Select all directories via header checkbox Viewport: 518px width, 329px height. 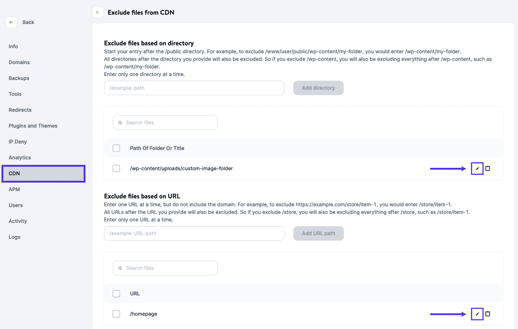pos(116,148)
